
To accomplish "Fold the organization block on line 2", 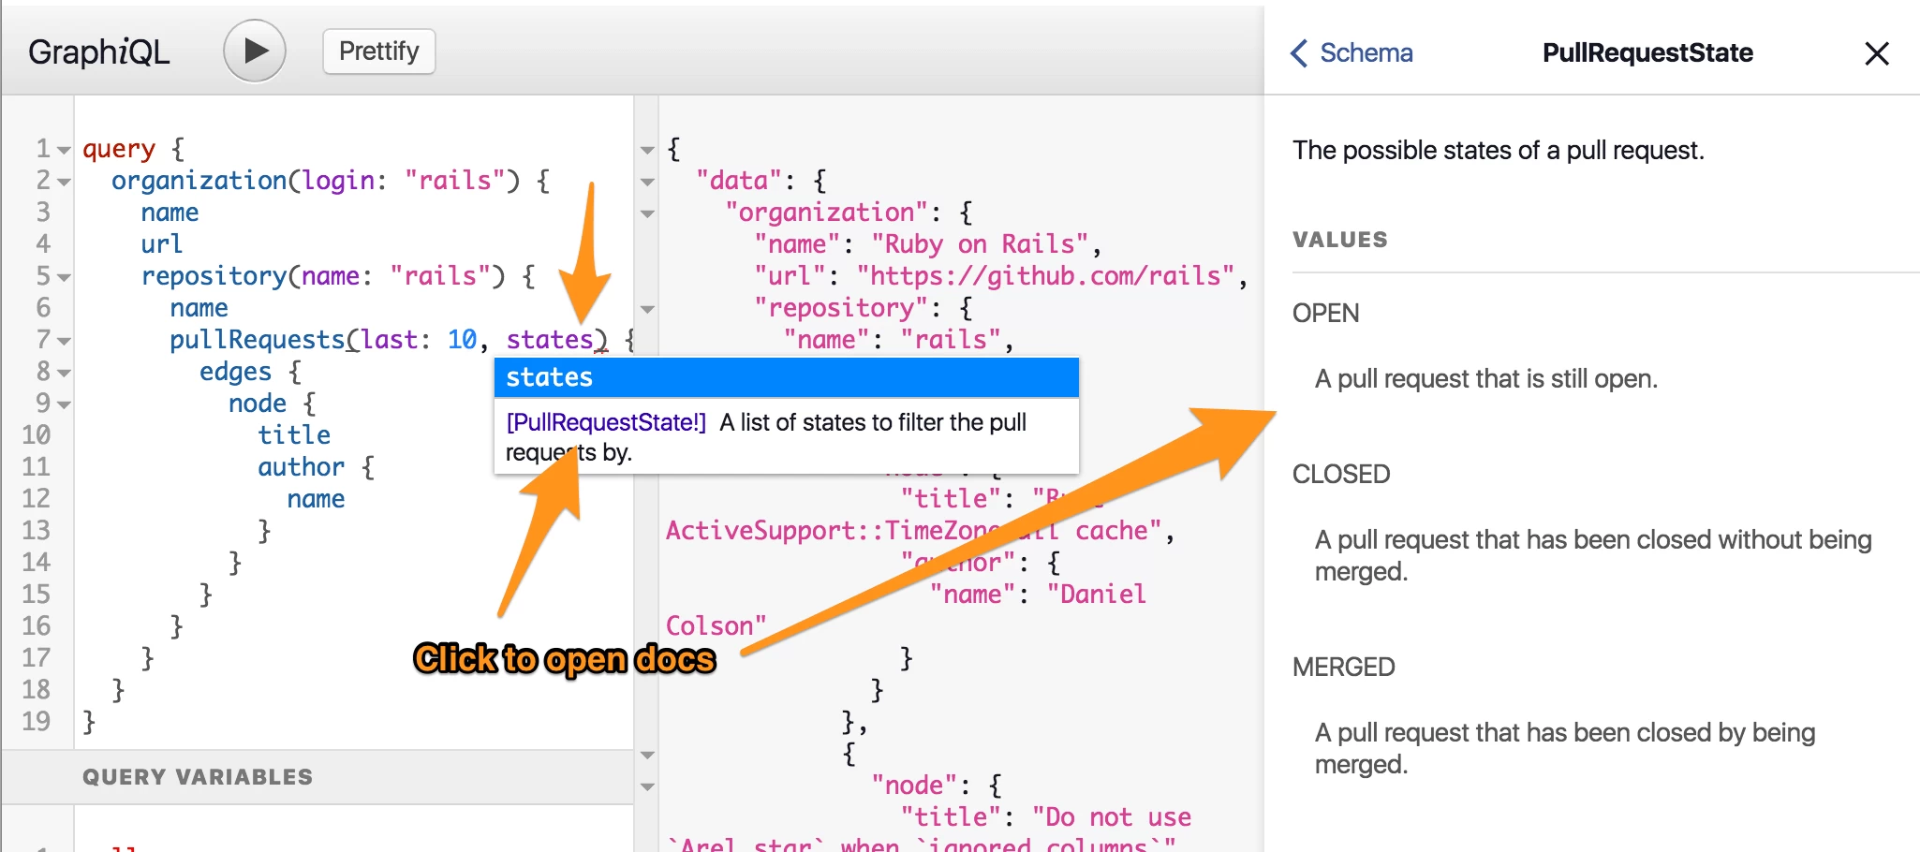I will click(64, 182).
